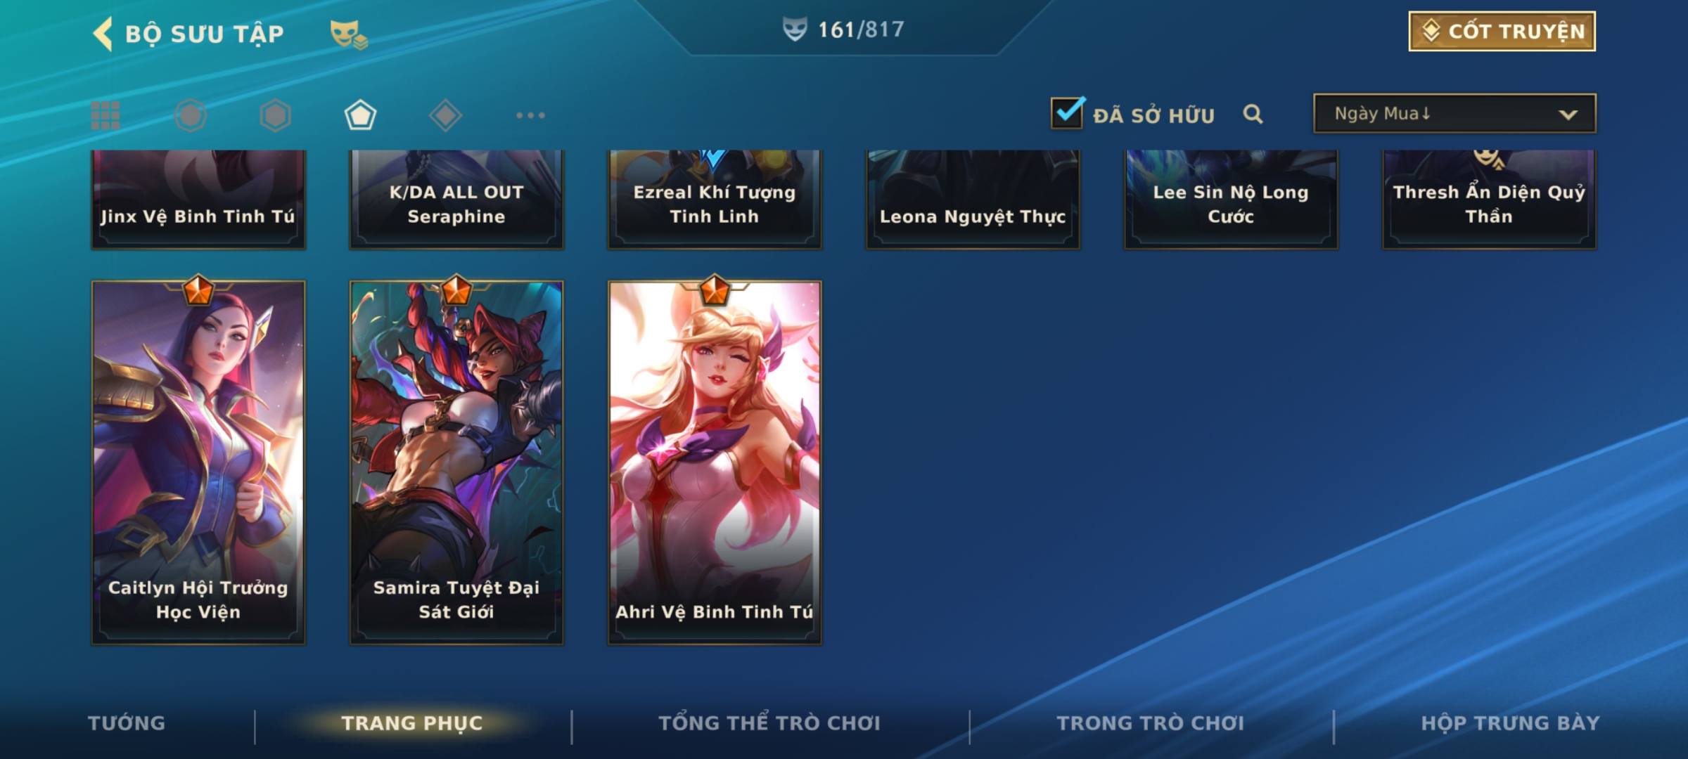Open the skin search magnifier
Viewport: 1688px width, 759px height.
tap(1253, 114)
